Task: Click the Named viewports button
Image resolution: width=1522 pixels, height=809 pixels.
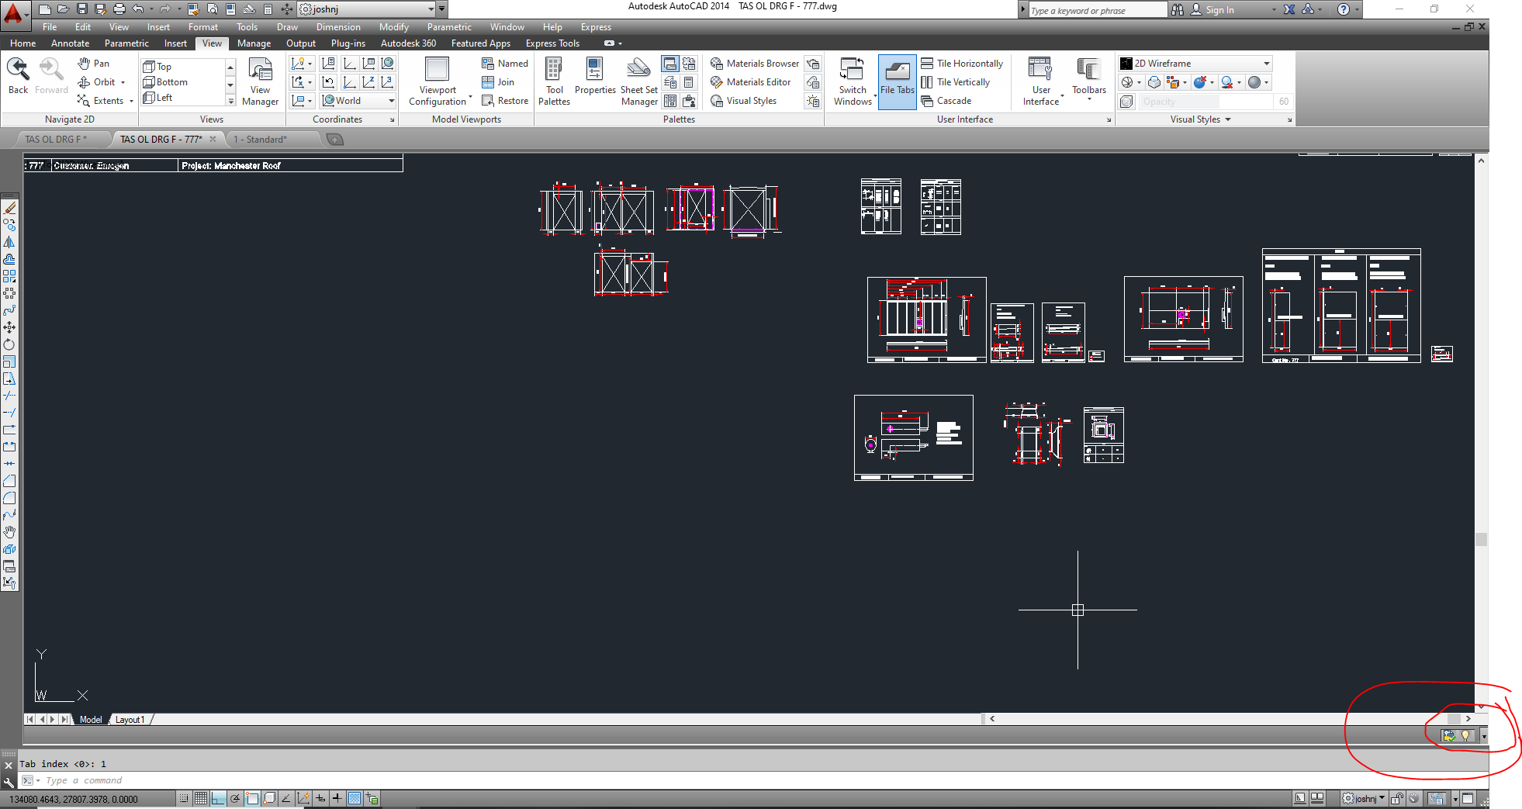Action: (x=505, y=64)
